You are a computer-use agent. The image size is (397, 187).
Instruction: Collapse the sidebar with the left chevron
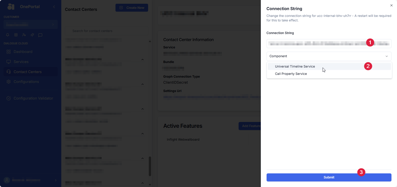coord(54,7)
